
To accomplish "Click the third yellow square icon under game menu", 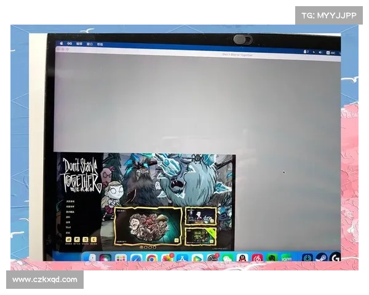I will click(85, 240).
